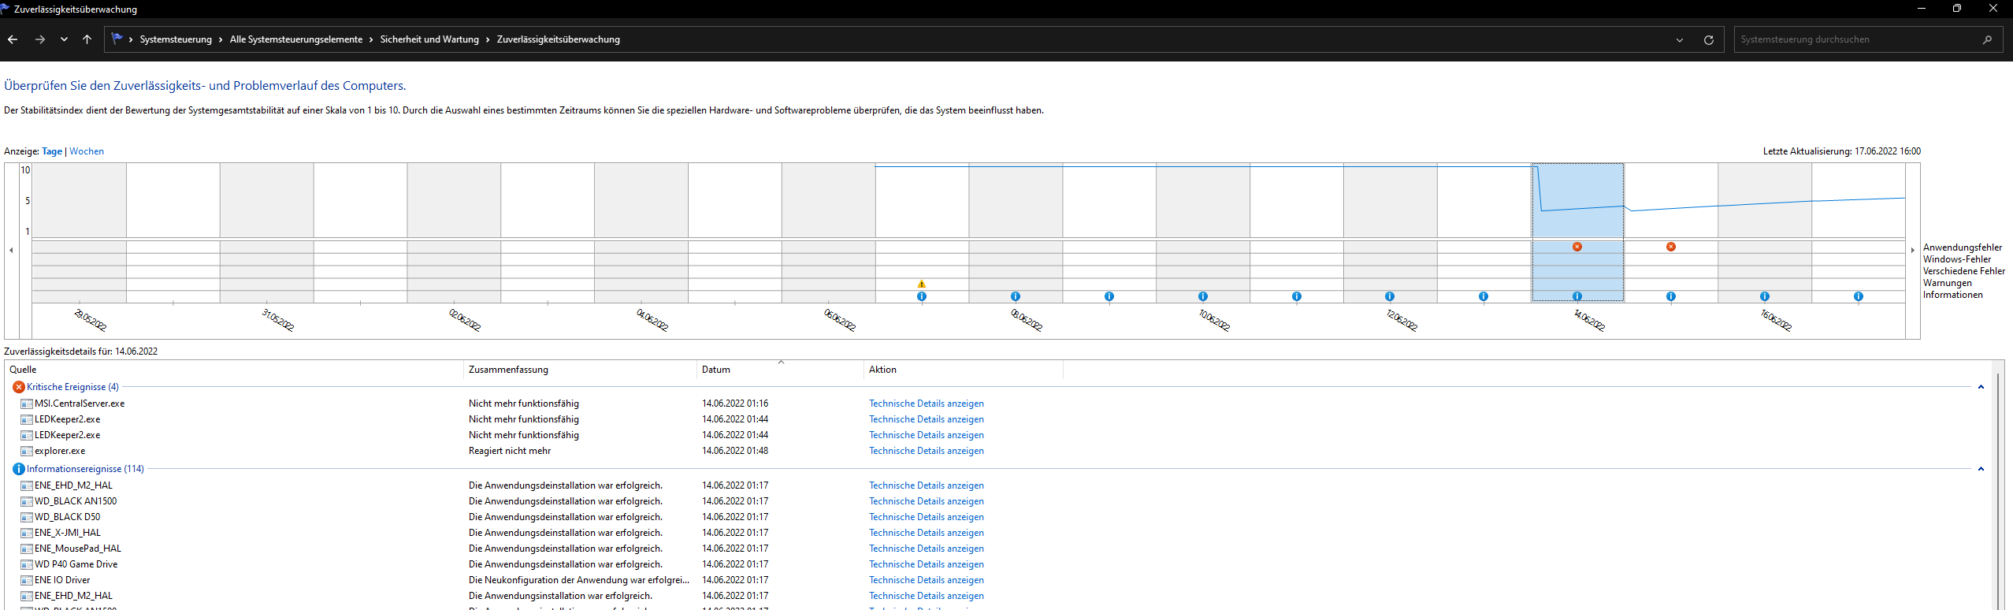View technical details for ENE_MousePad_HAL
This screenshot has width=2013, height=610.
pyautogui.click(x=927, y=549)
